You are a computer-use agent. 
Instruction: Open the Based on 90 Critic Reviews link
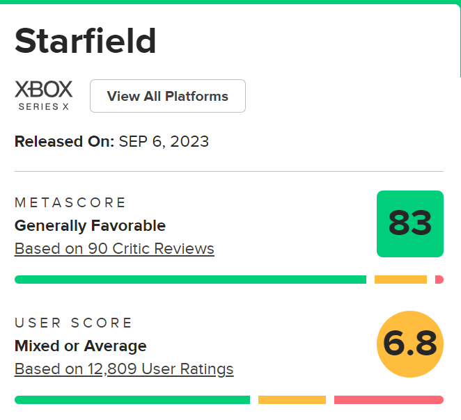(x=114, y=249)
